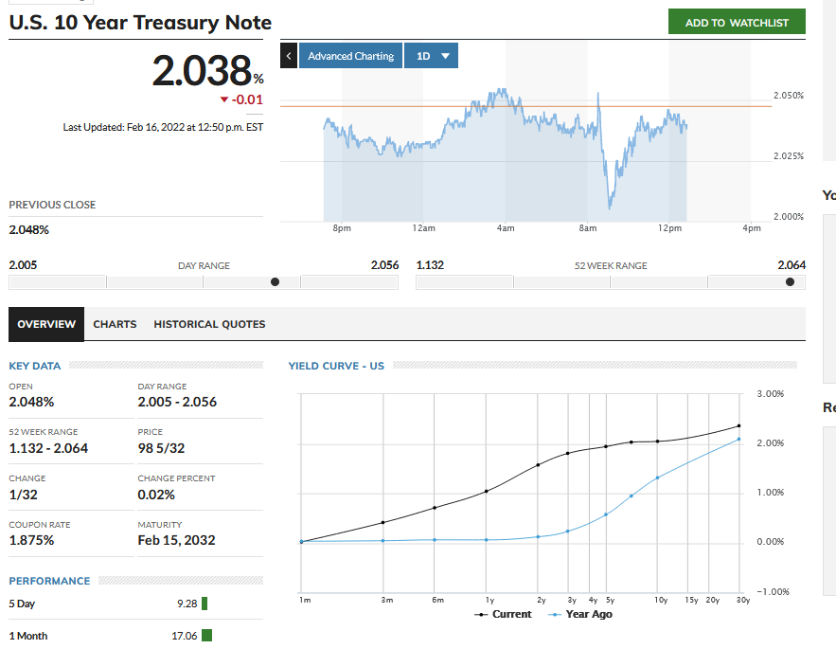Click the 2.038 yield value
The image size is (836, 649).
point(202,70)
